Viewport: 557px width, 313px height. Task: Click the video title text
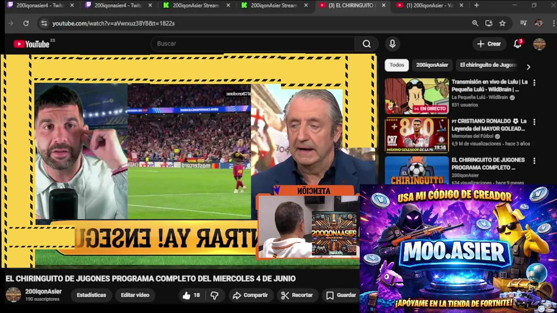tap(151, 279)
